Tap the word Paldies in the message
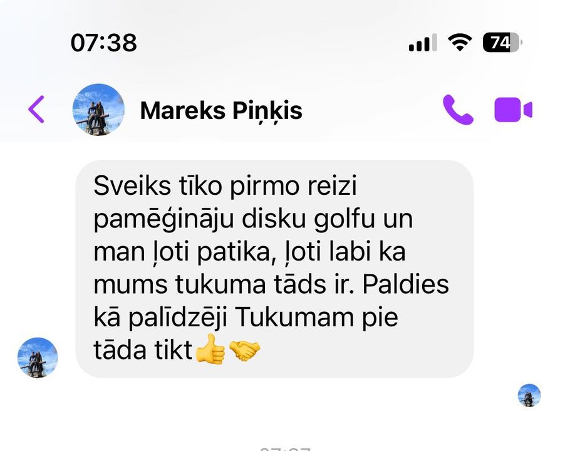This screenshot has height=451, width=570. pos(406,284)
